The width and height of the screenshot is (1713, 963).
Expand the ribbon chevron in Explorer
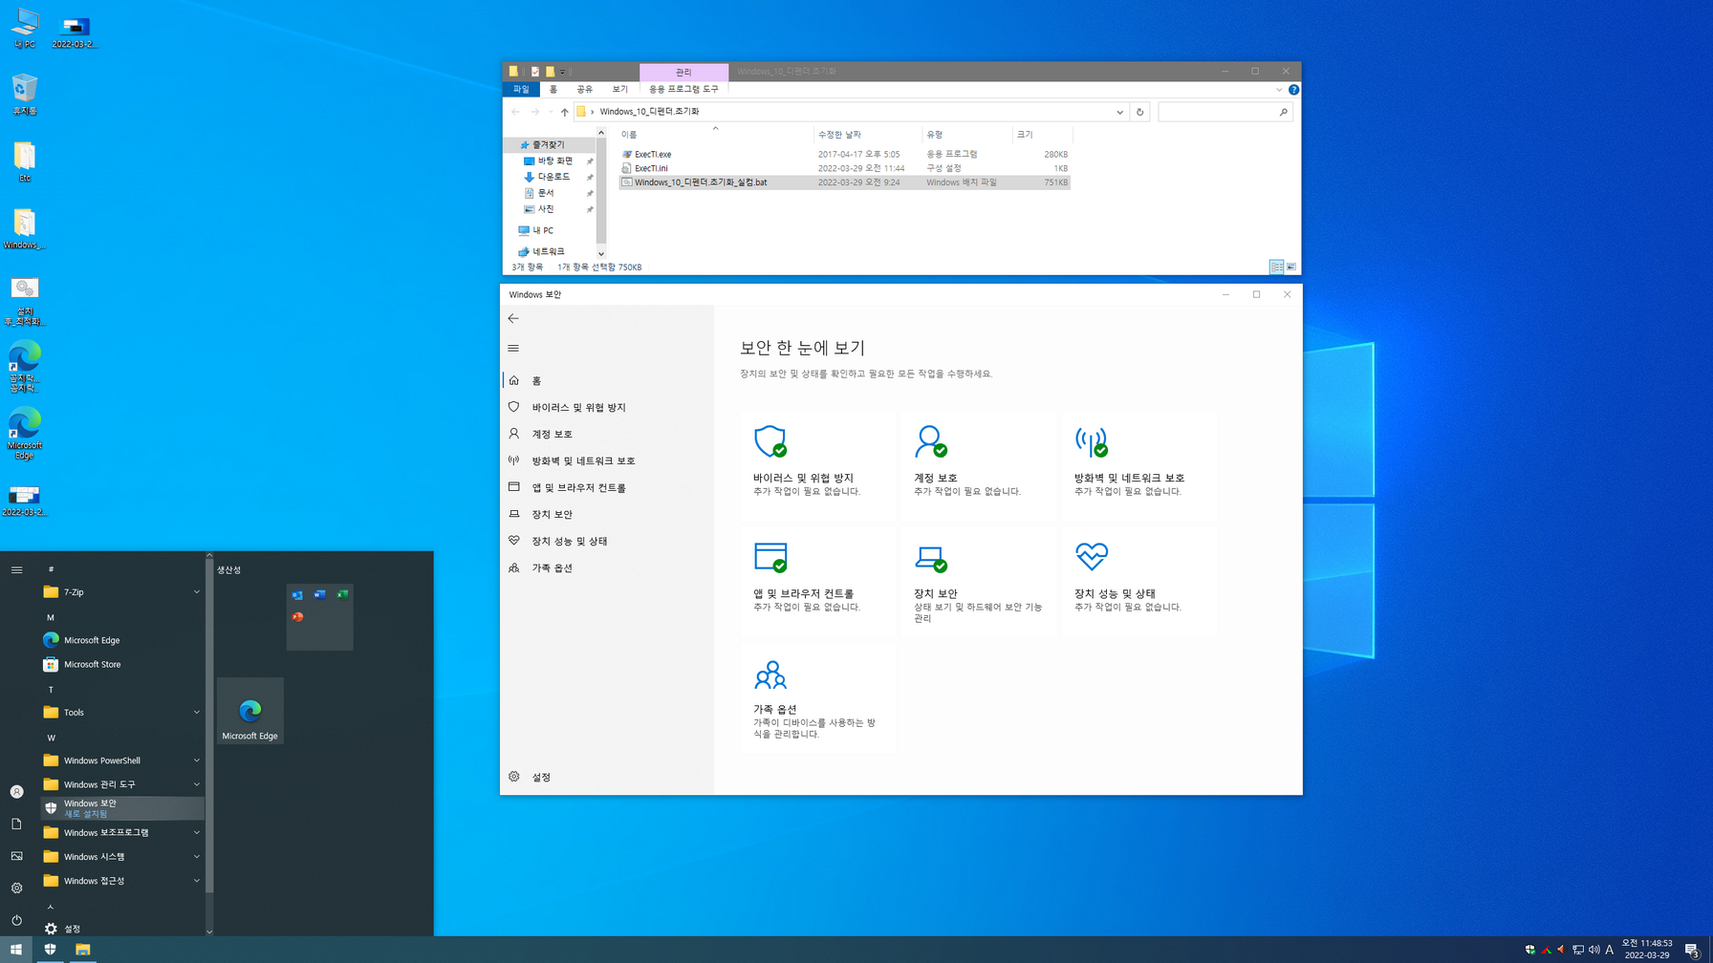click(1279, 90)
